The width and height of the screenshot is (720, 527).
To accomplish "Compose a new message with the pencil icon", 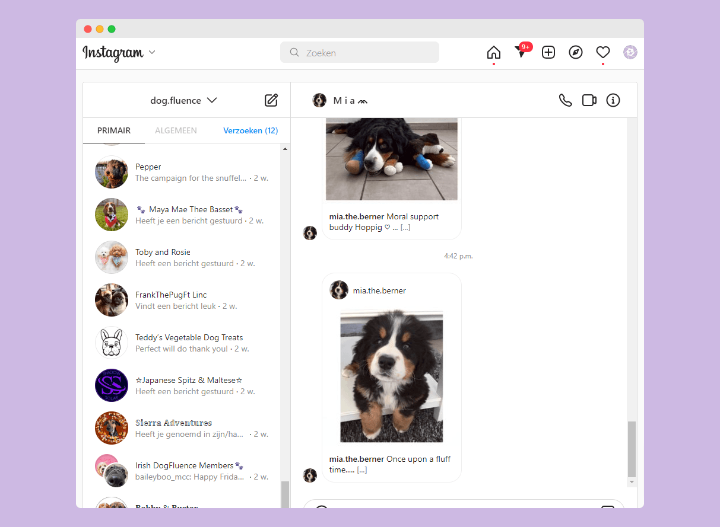I will (x=271, y=100).
